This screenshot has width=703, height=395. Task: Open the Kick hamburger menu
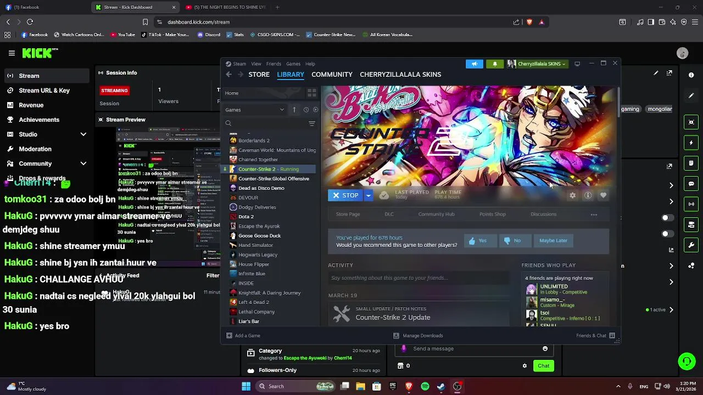(12, 53)
